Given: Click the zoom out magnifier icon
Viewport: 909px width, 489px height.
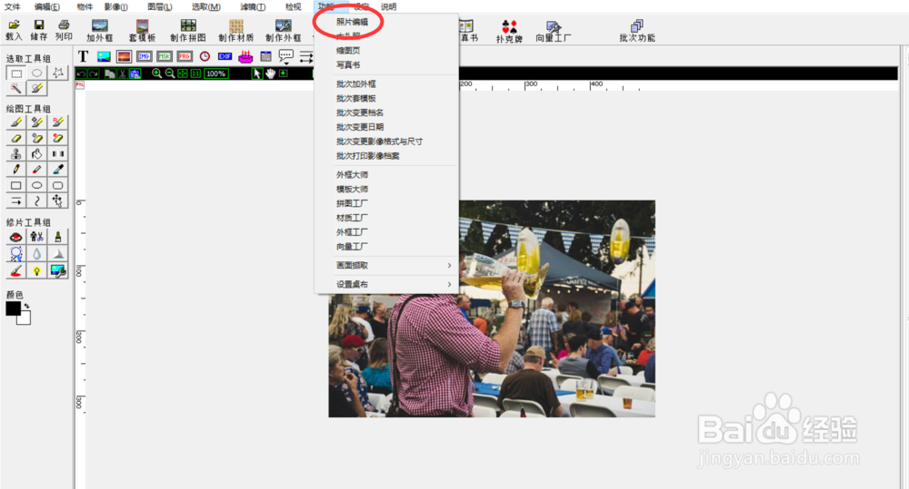Looking at the screenshot, I should tap(169, 73).
